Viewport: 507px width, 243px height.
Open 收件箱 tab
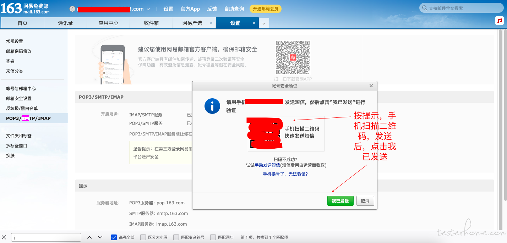pos(151,23)
